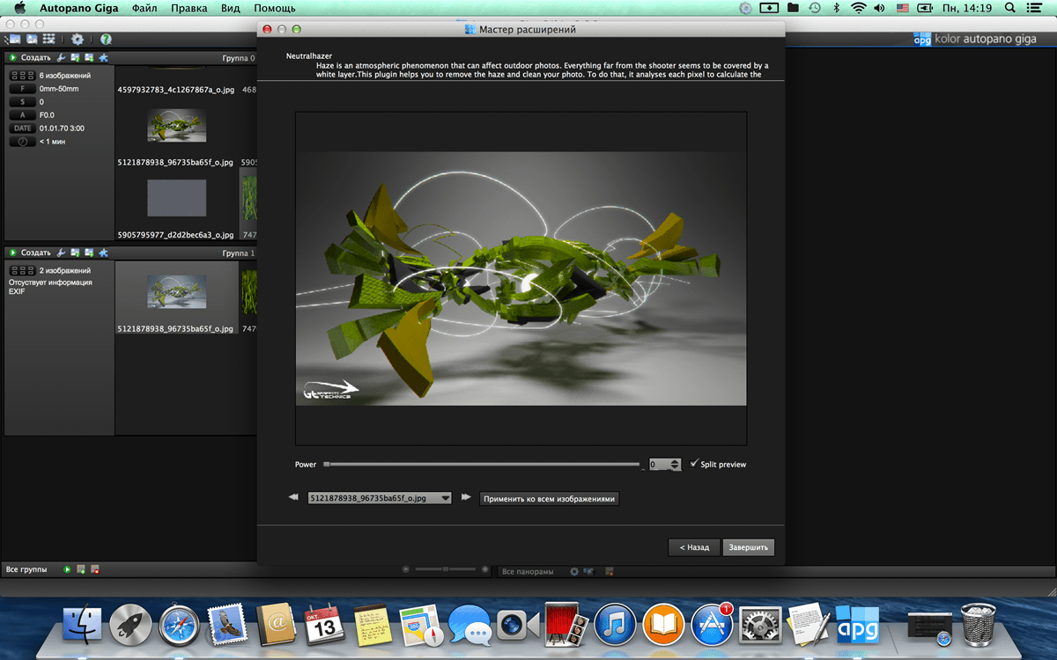Click Создать in Группа 1 header
The height and width of the screenshot is (660, 1057).
click(x=36, y=253)
